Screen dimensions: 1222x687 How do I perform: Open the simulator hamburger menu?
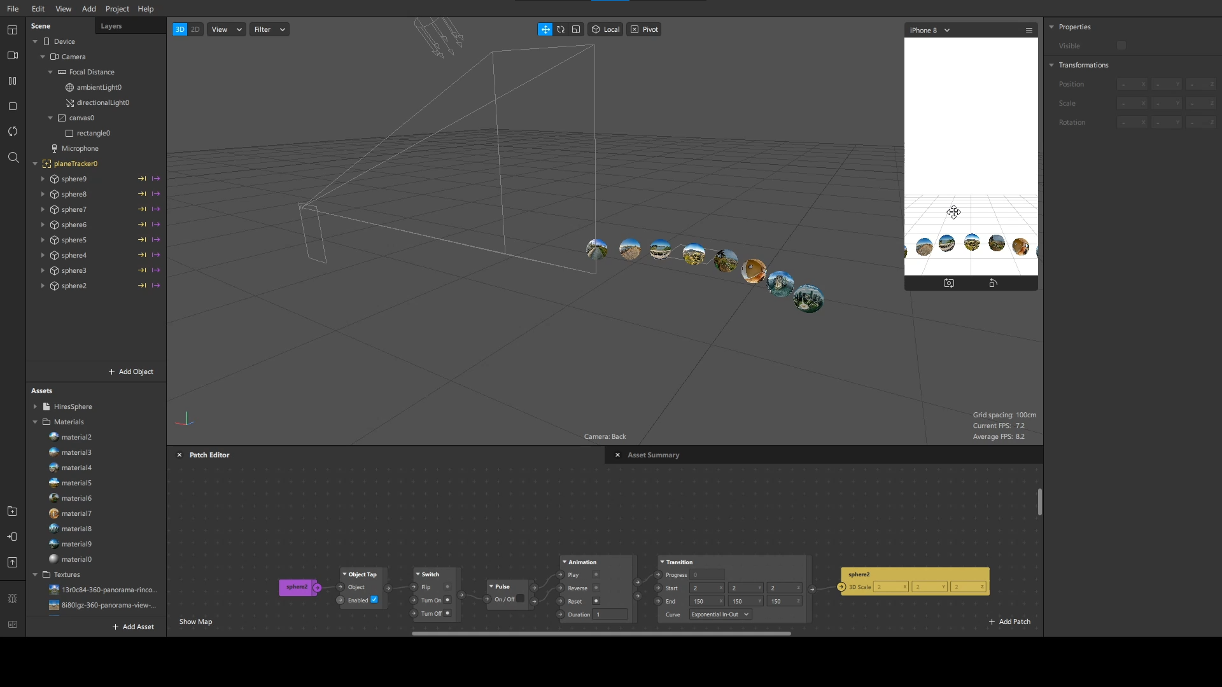(1029, 30)
